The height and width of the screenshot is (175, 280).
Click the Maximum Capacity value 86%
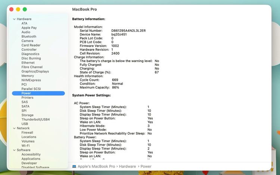click(115, 87)
